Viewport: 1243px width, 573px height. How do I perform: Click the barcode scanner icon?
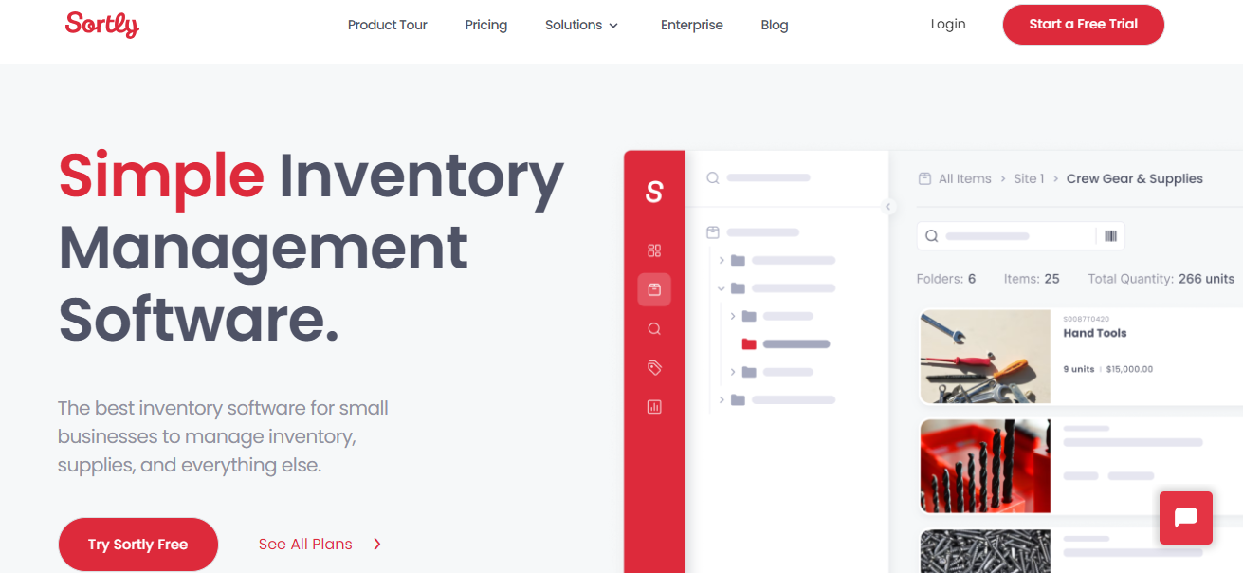pos(1110,236)
